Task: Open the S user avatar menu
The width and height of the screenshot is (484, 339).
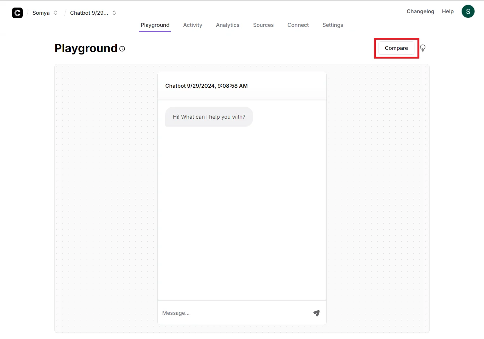Action: (x=468, y=11)
